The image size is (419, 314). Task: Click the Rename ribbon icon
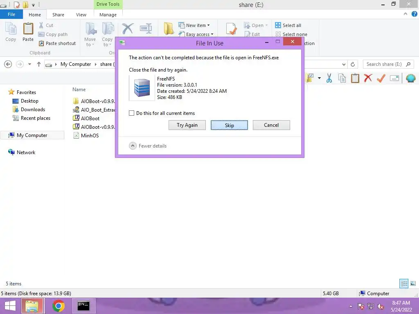click(x=146, y=28)
